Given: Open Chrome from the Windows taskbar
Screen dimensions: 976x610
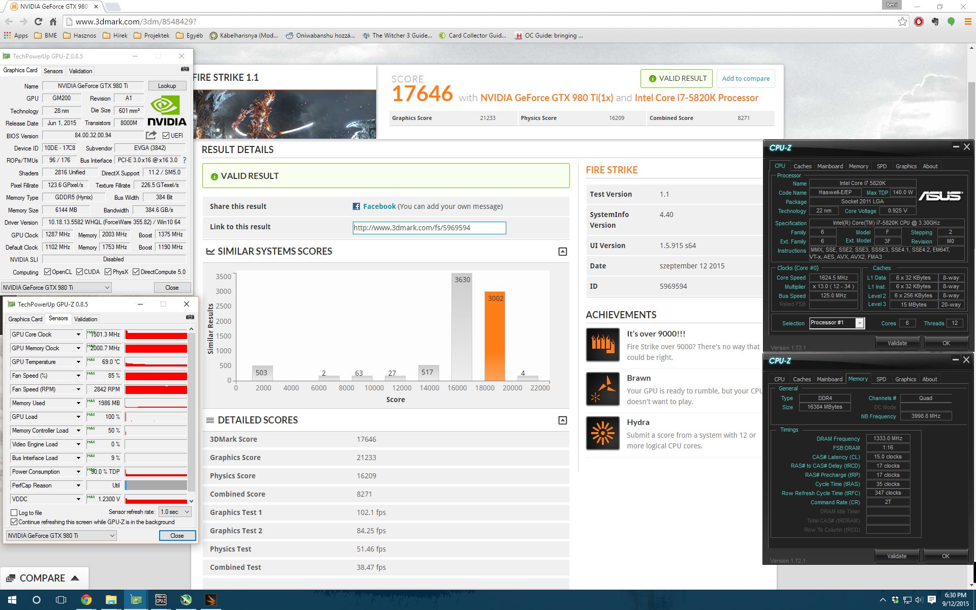Looking at the screenshot, I should (x=86, y=600).
